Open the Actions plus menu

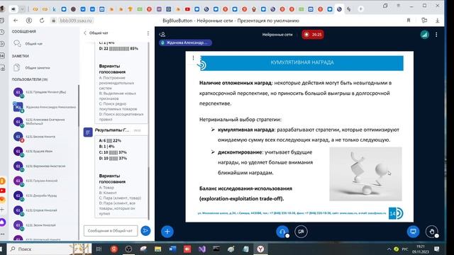coord(167,232)
